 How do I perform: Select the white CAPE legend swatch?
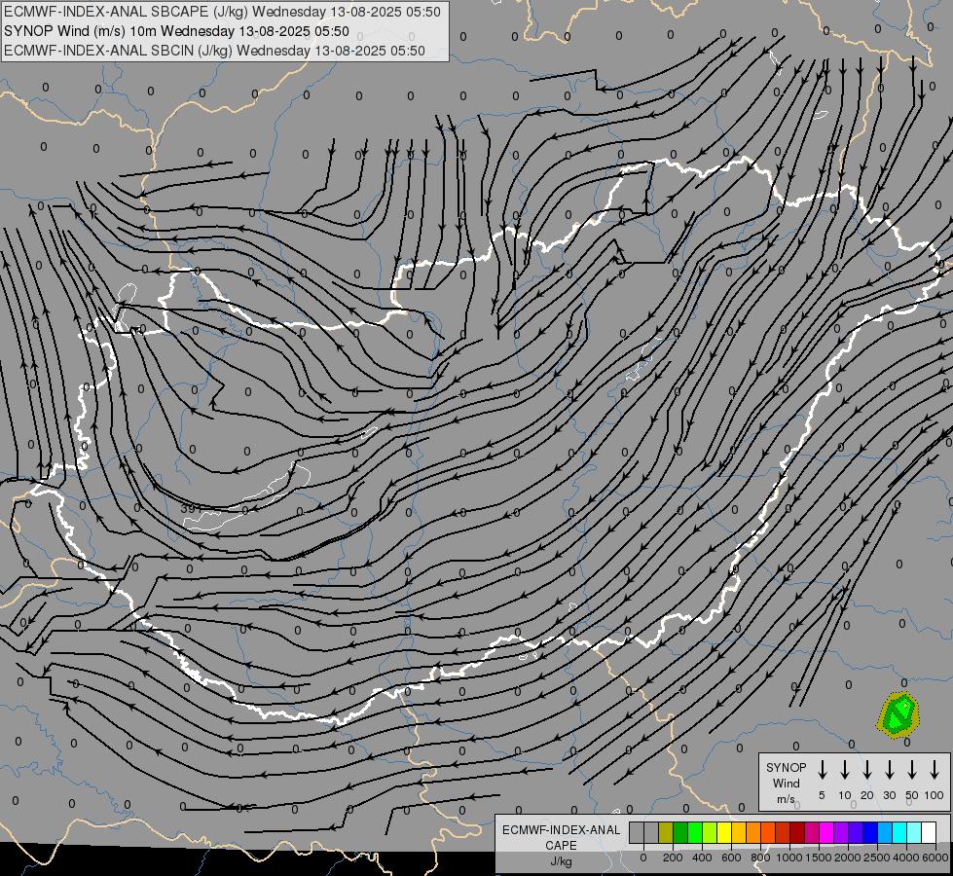tap(929, 832)
